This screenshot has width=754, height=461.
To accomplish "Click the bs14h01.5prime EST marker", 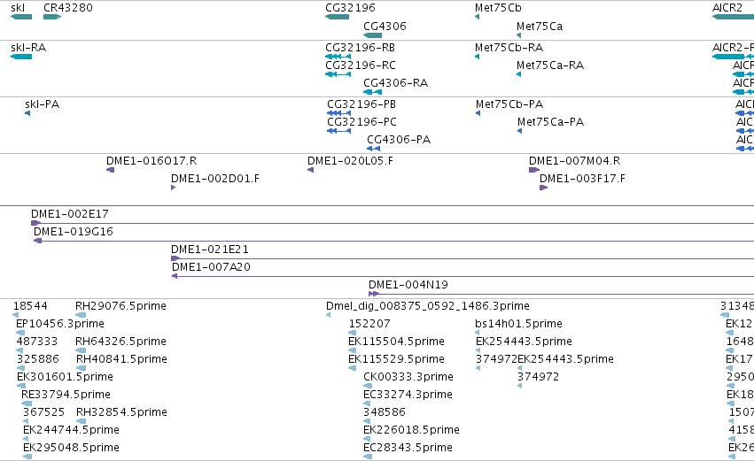I will pyautogui.click(x=478, y=333).
